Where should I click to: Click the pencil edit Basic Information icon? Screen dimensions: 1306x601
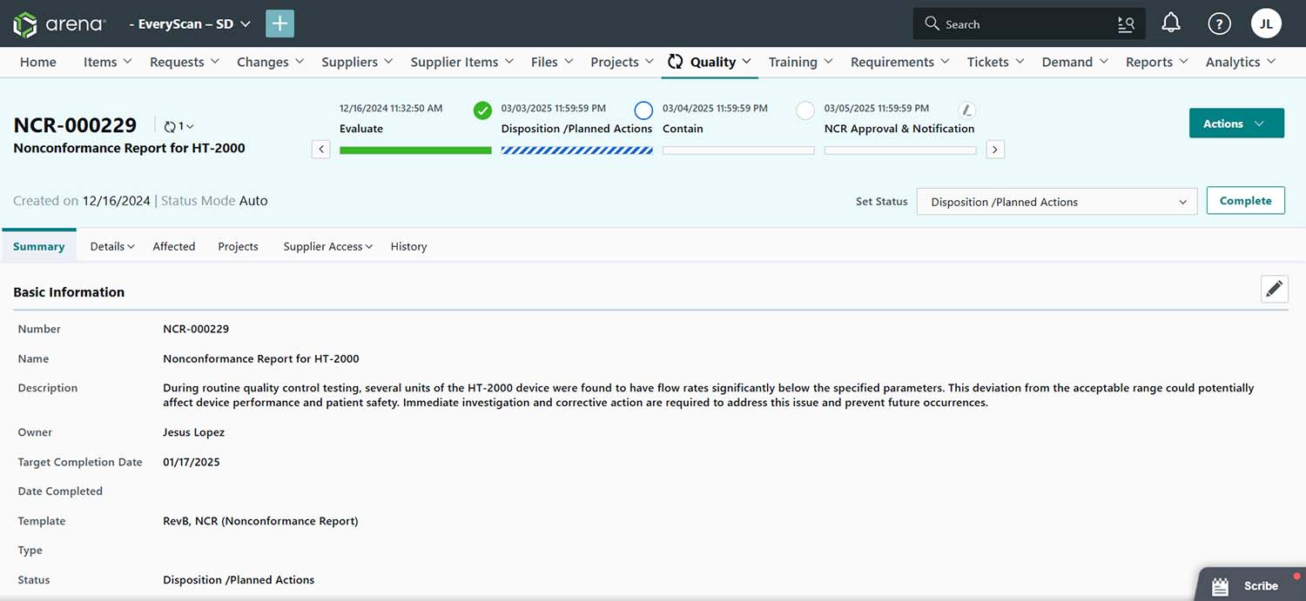pos(1274,289)
